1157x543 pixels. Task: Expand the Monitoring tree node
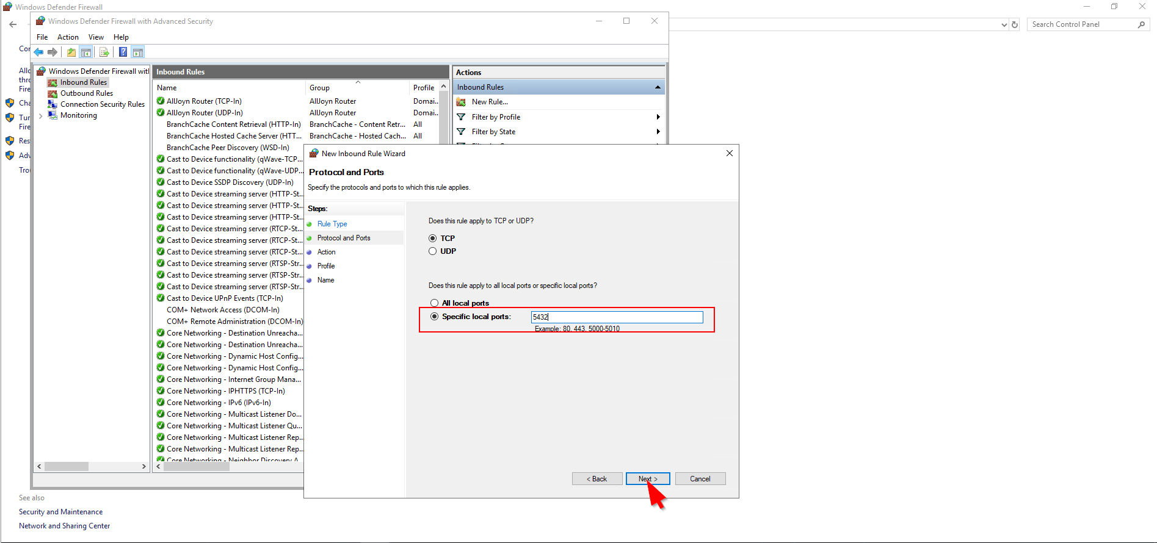click(41, 115)
